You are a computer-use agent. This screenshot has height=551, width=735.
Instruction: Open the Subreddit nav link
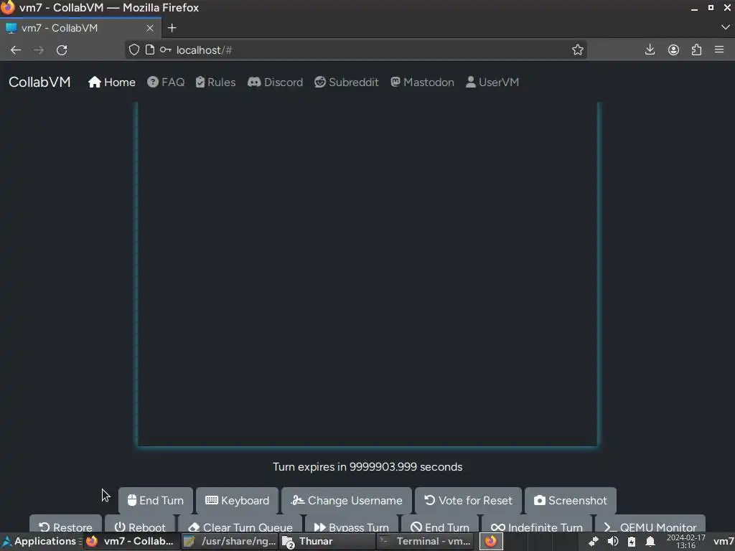click(347, 83)
